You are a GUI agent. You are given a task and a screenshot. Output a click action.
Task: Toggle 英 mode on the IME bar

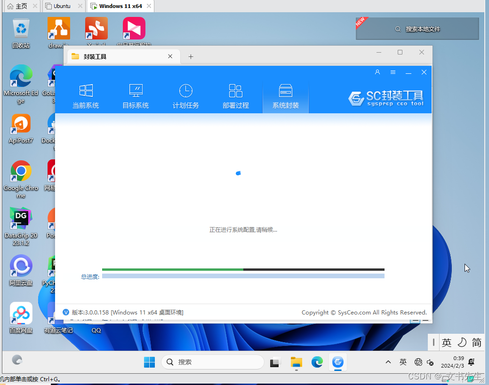[x=447, y=343]
